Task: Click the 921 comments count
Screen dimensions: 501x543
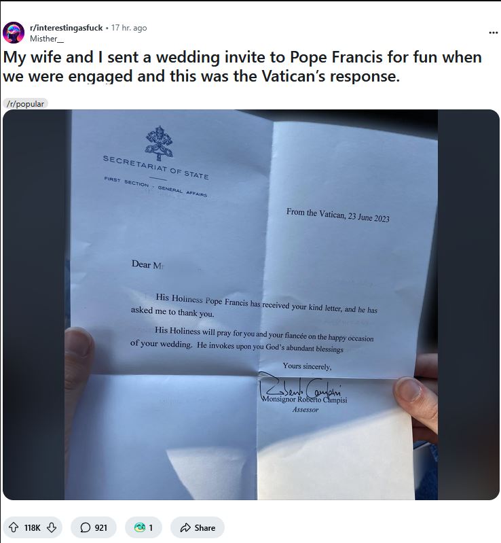Action: pyautogui.click(x=101, y=527)
